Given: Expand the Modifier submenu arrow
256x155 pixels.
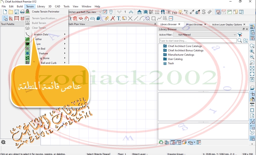Looking at the screenshot, I should coord(65,39).
